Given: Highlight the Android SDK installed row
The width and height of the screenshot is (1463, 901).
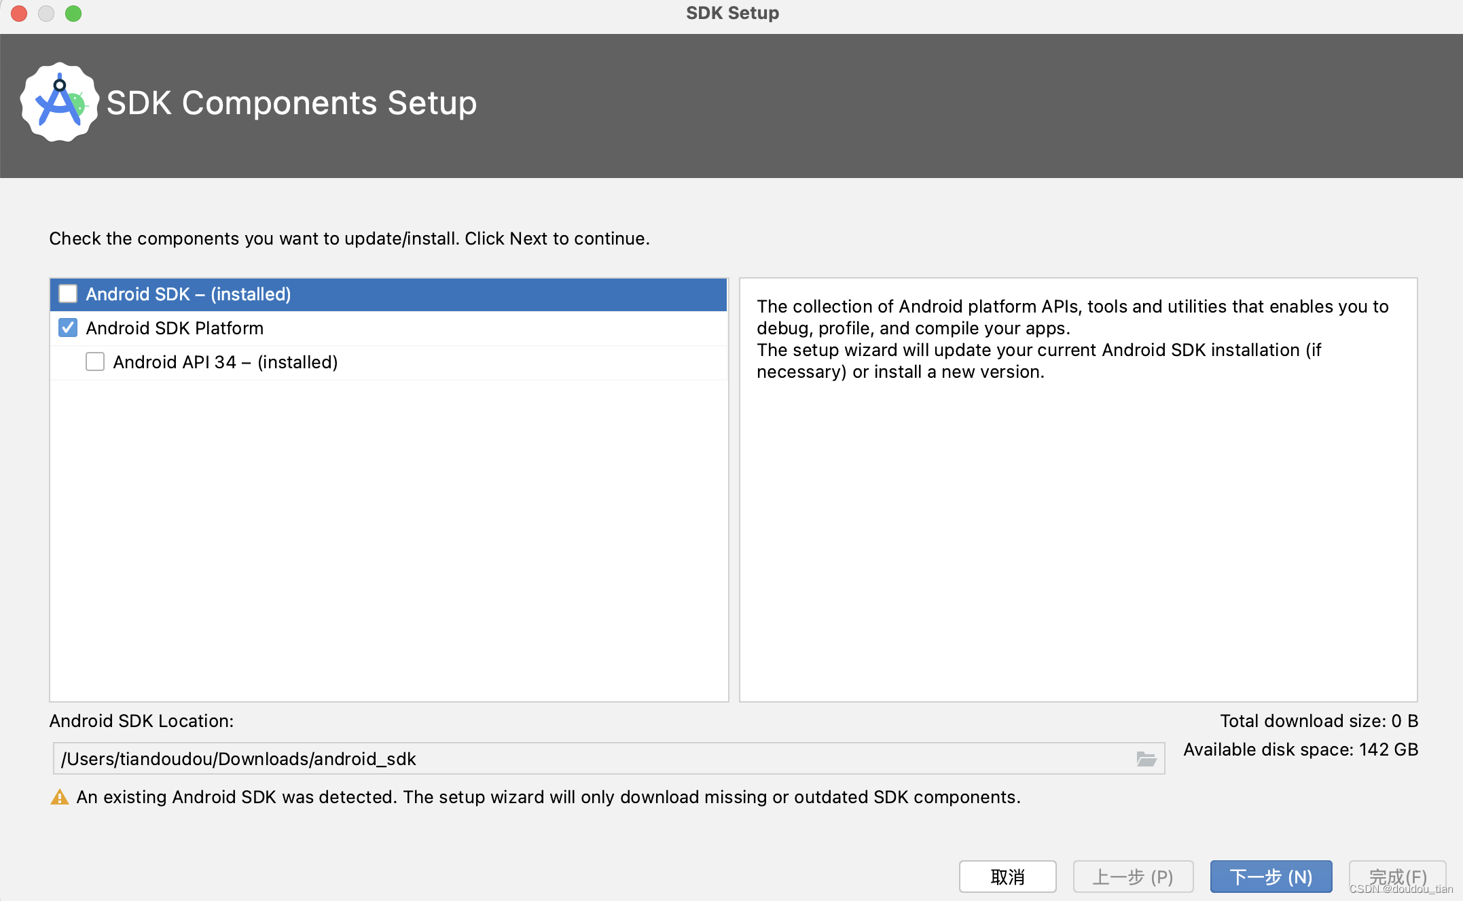Looking at the screenshot, I should pyautogui.click(x=187, y=294).
